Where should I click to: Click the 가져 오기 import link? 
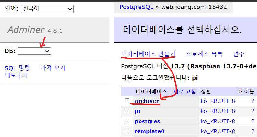click(x=53, y=68)
